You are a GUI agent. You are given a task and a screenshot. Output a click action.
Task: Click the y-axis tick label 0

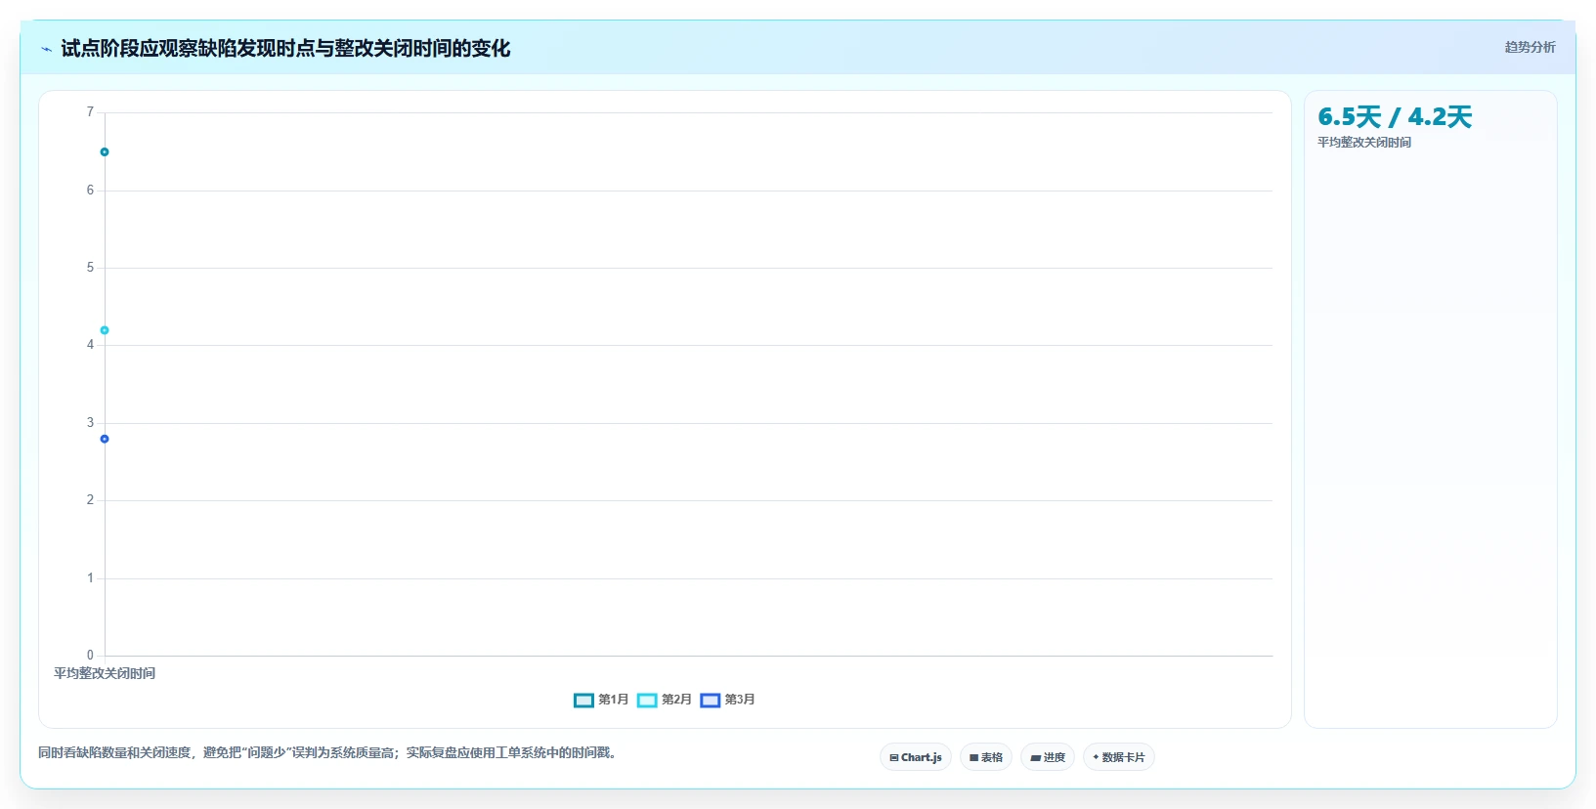click(x=90, y=656)
